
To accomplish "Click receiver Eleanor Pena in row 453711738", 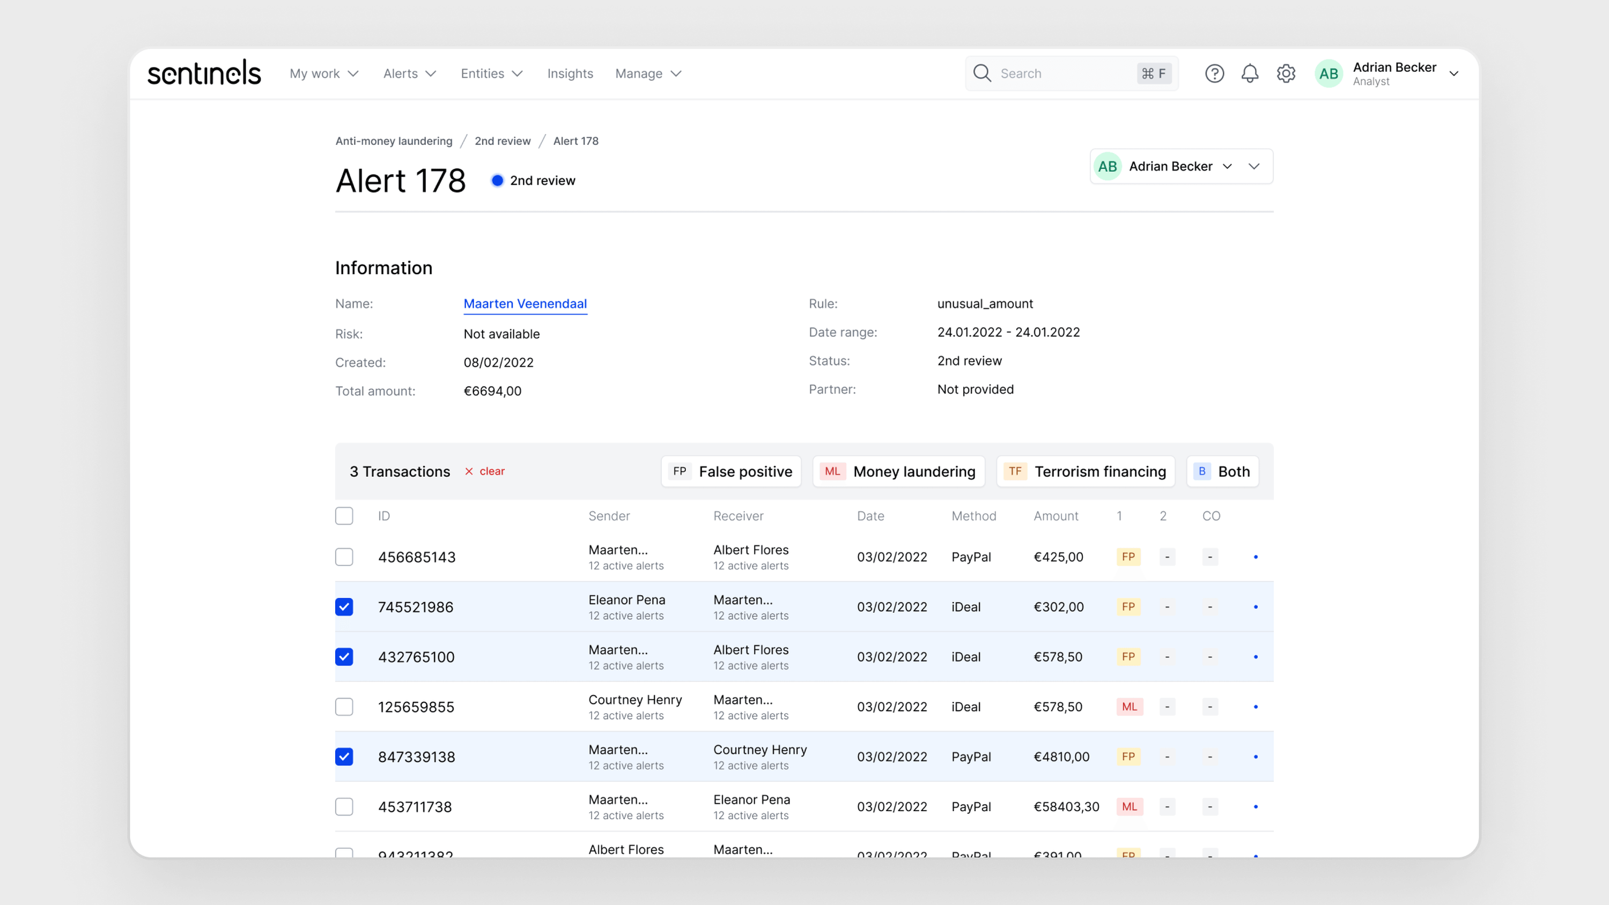I will click(751, 799).
